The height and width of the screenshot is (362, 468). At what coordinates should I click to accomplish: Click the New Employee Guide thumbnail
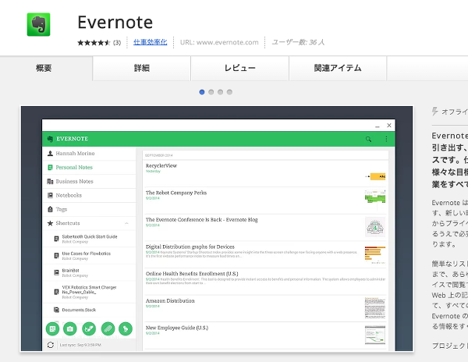click(x=375, y=335)
